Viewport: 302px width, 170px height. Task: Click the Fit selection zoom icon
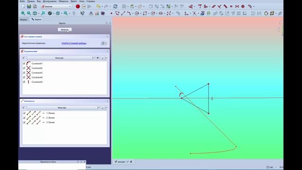pos(29,13)
